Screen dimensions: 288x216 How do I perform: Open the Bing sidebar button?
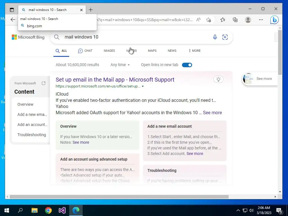point(274,20)
